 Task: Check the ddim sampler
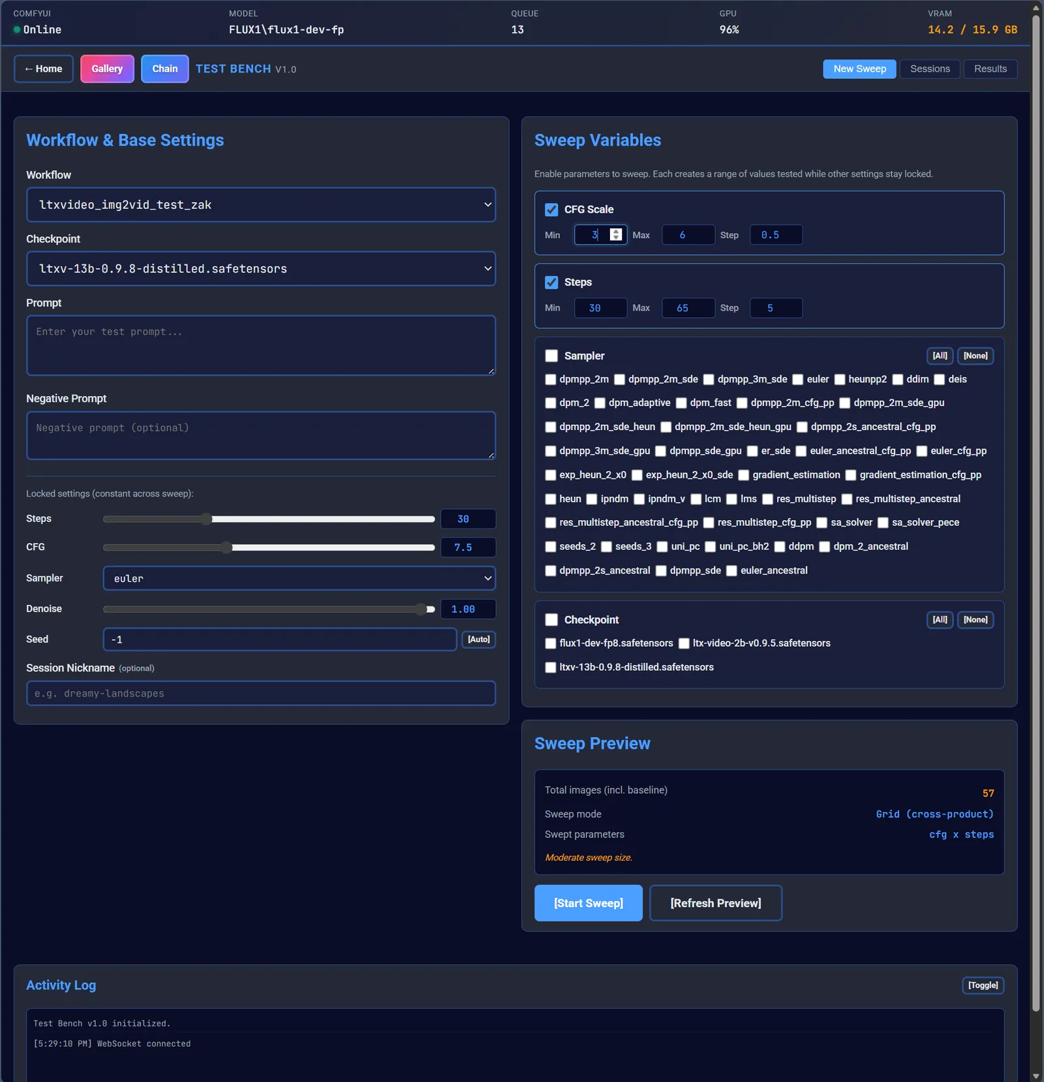click(x=898, y=380)
